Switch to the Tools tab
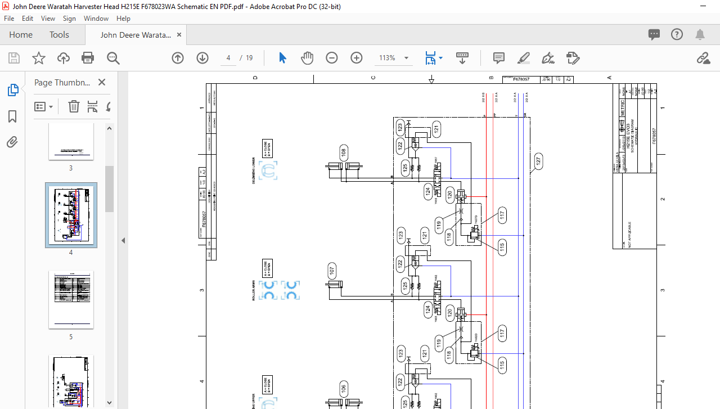Image resolution: width=720 pixels, height=409 pixels. (x=59, y=35)
